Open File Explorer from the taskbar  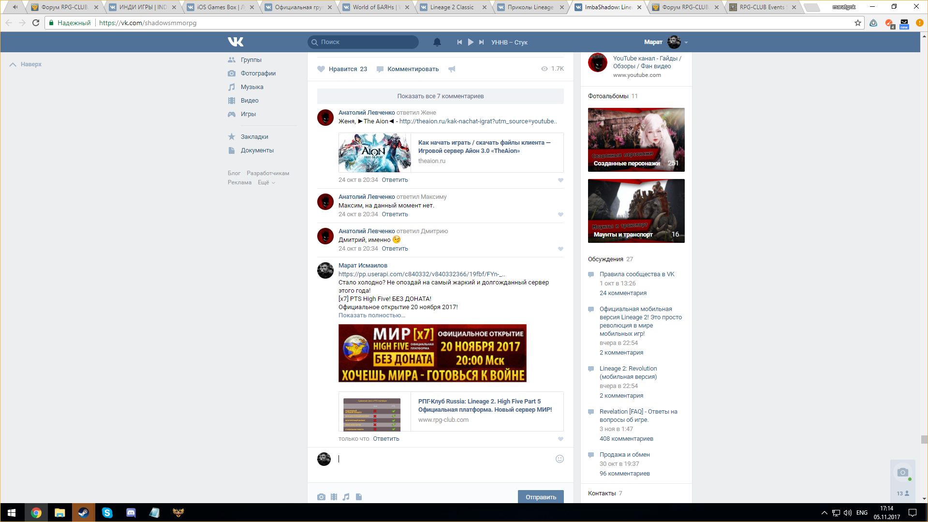[x=59, y=513]
